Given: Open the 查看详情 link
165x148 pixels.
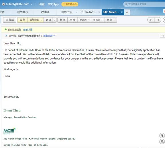Looking at the screenshot, I should tap(28, 30).
